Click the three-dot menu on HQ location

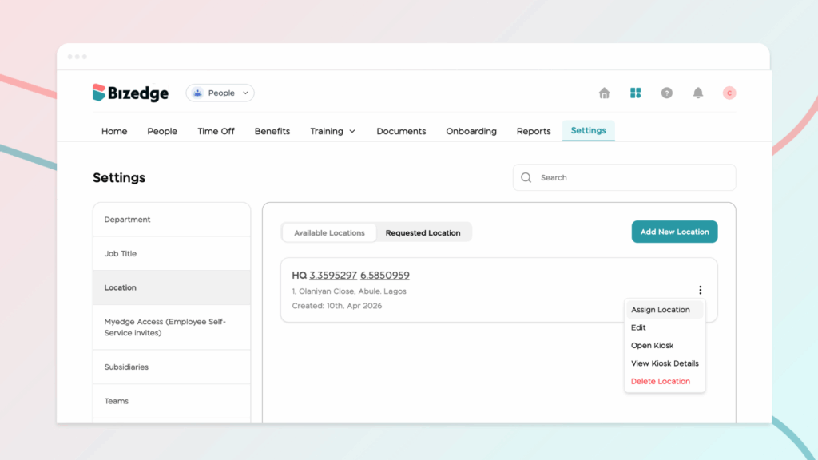pyautogui.click(x=700, y=290)
